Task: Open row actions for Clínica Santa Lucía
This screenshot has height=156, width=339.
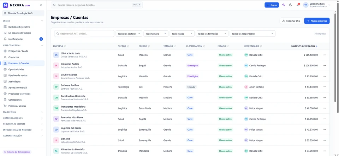Action: (325, 55)
